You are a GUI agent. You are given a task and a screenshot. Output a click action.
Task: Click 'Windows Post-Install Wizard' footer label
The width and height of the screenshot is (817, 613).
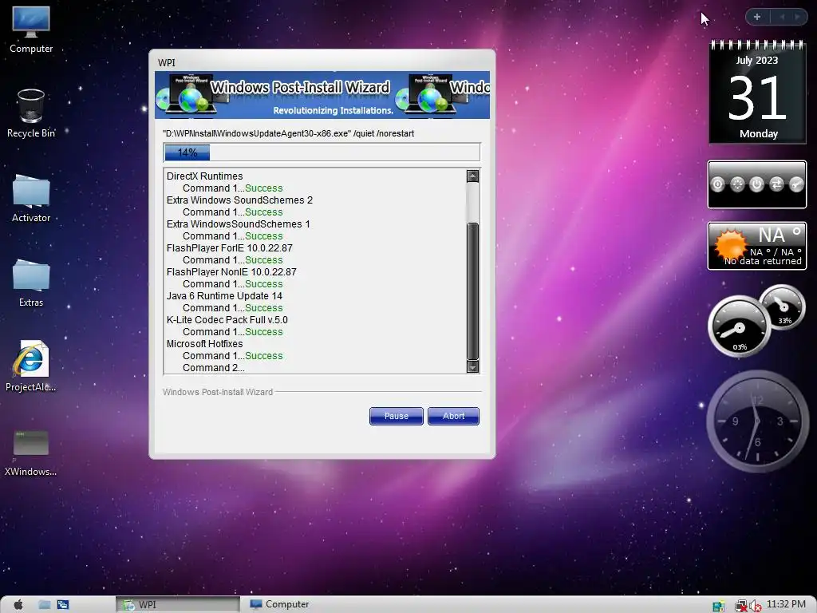pos(218,392)
